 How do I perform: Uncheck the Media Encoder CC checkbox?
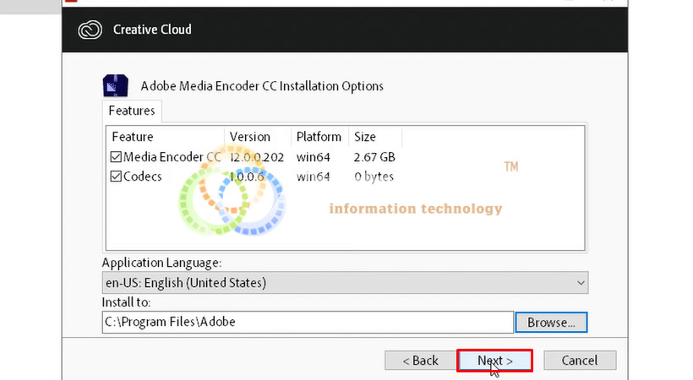pos(116,157)
